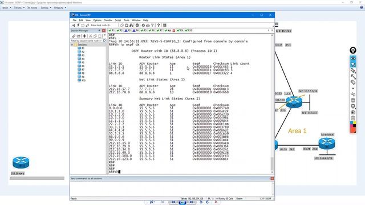Click the Filter by session name field
365x205 pixels.
point(86,40)
